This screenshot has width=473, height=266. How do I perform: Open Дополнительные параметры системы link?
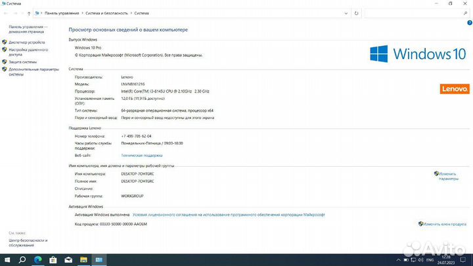tap(34, 72)
